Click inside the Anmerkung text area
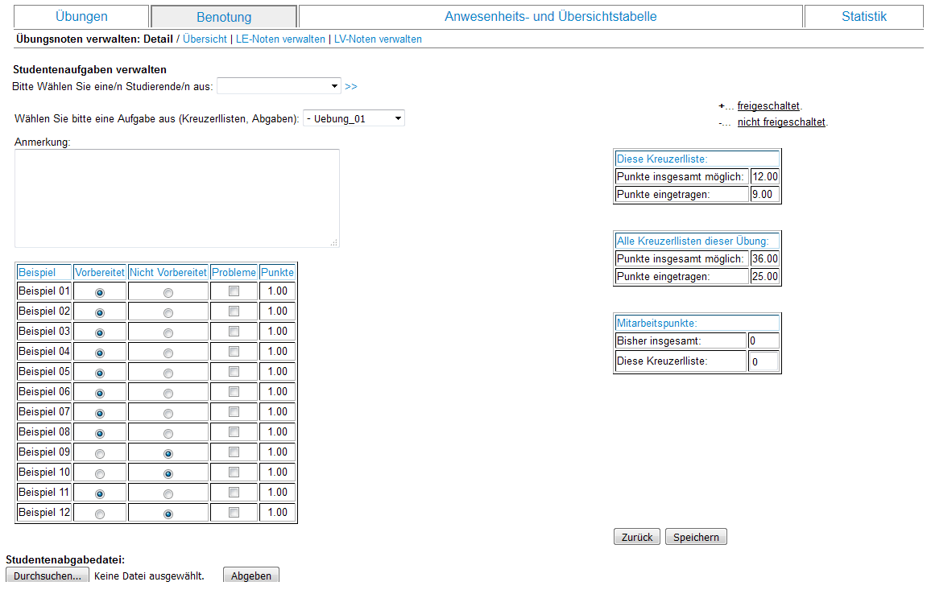The image size is (927, 590). [176, 198]
